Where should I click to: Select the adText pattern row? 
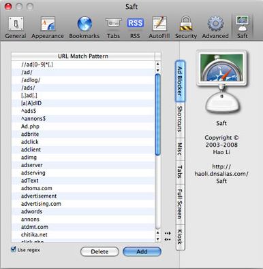click(83, 181)
